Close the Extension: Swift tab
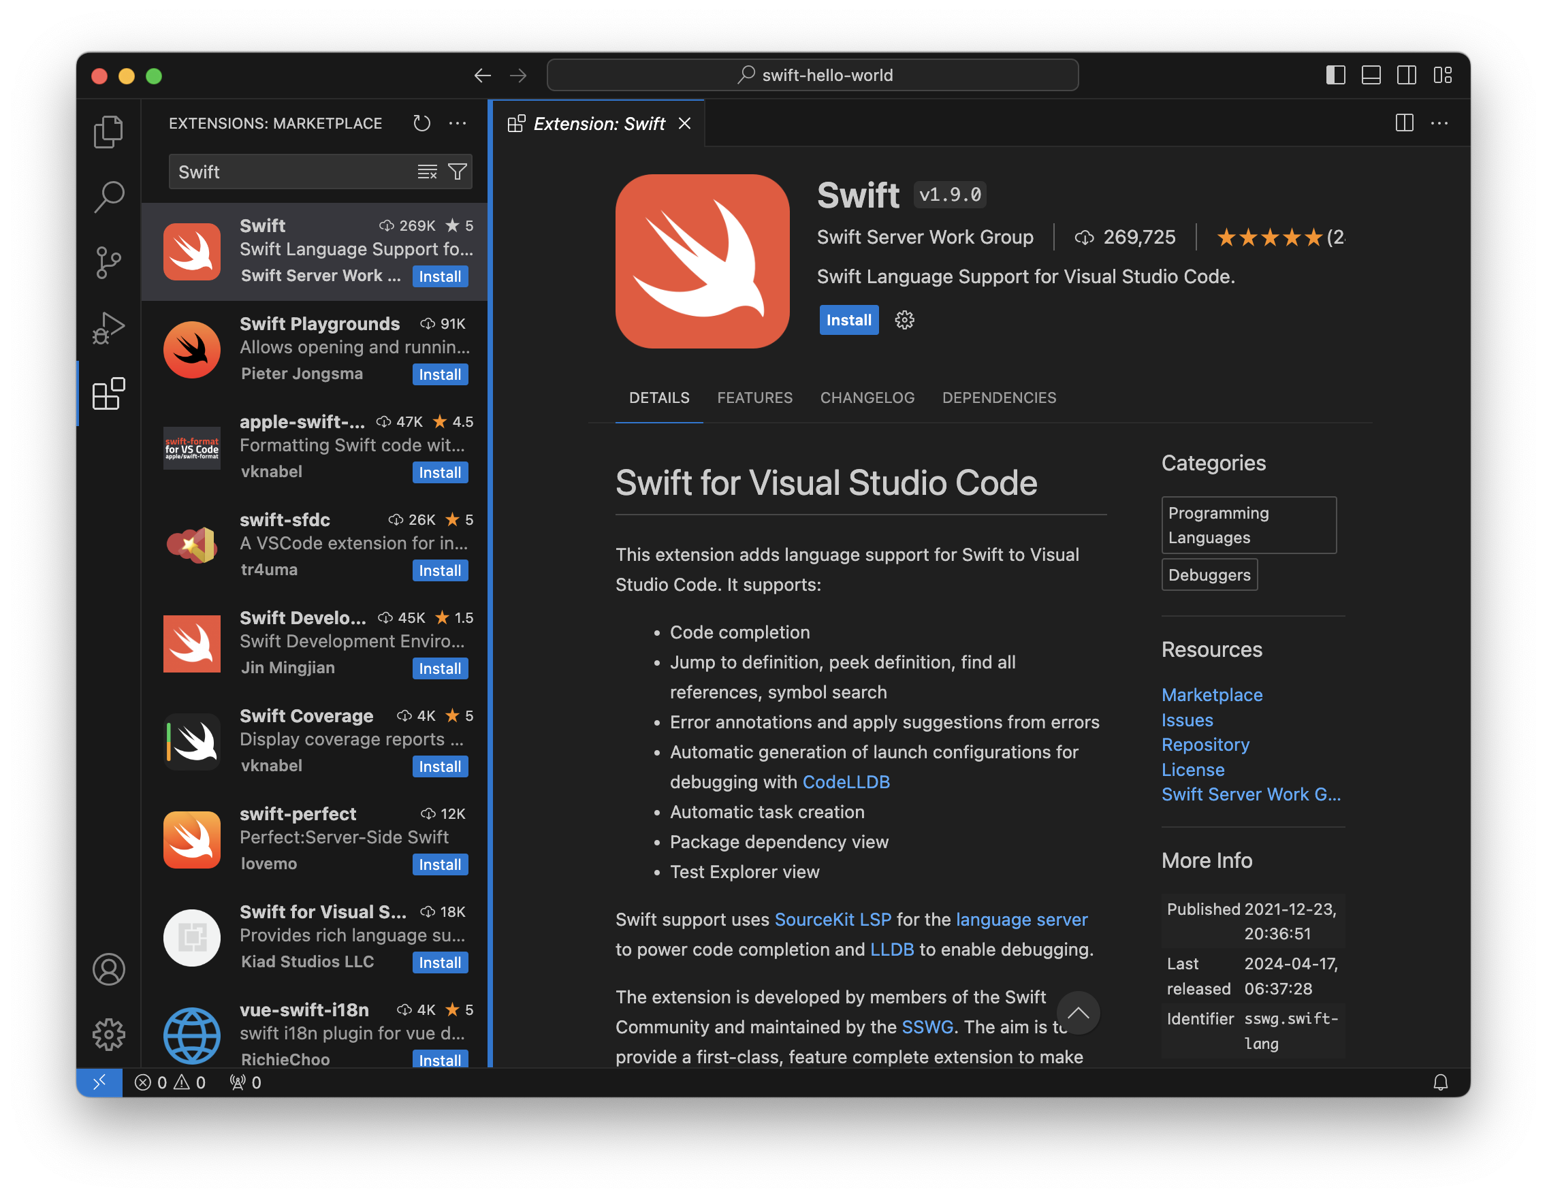The image size is (1547, 1198). pyautogui.click(x=684, y=124)
